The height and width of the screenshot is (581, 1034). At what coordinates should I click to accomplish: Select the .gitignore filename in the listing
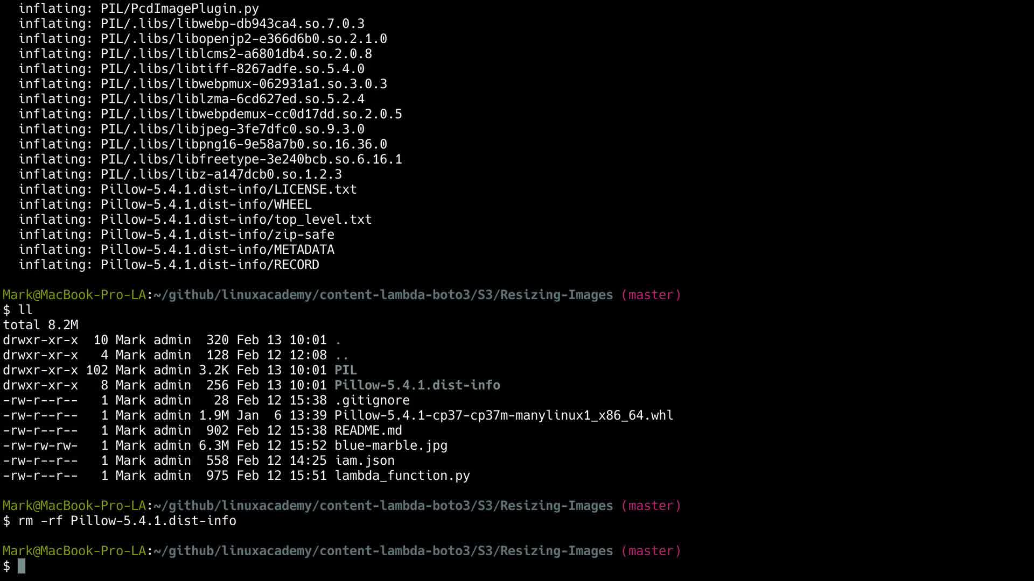372,400
